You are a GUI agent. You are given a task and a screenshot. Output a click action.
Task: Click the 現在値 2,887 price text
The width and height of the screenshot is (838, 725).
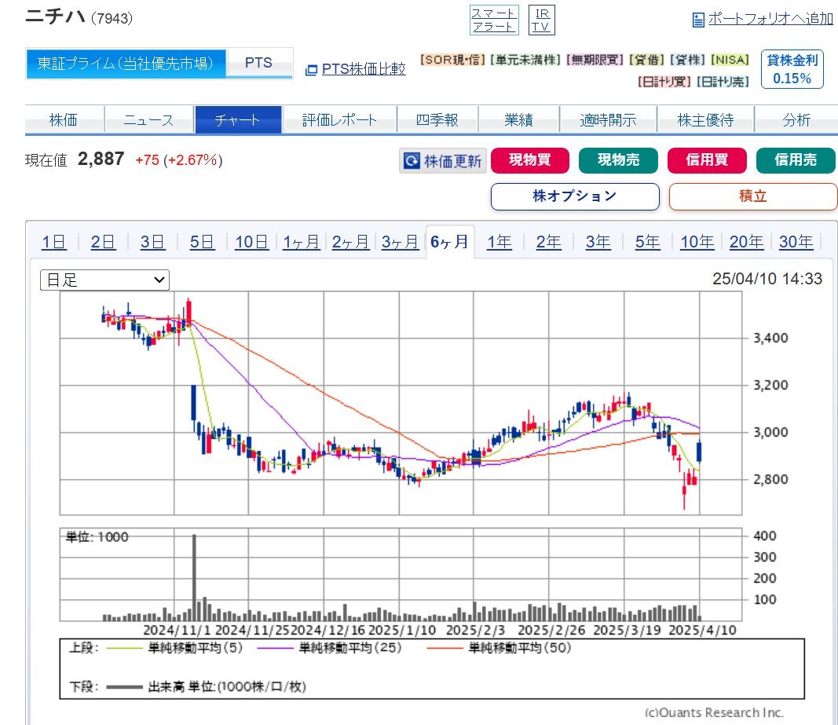point(75,159)
